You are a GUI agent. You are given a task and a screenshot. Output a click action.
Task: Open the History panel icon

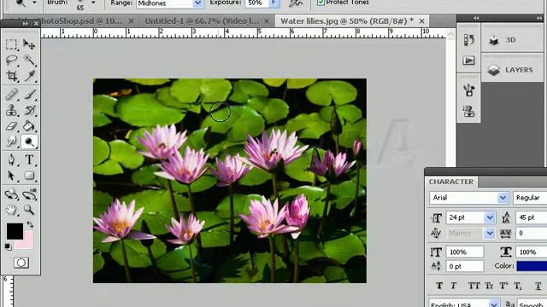(x=469, y=40)
